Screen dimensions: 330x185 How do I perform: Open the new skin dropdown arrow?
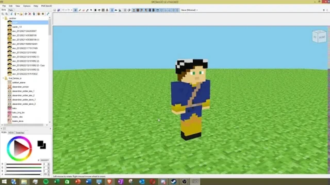18,14
